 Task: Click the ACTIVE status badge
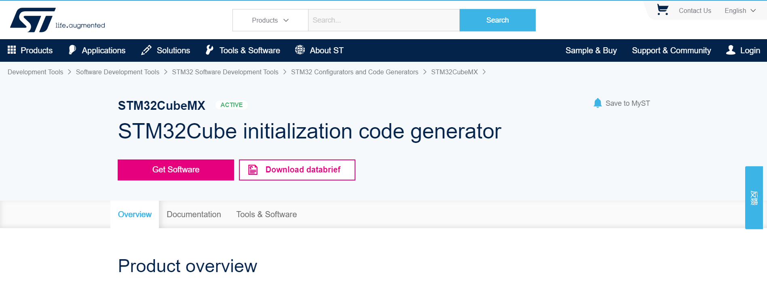(232, 105)
